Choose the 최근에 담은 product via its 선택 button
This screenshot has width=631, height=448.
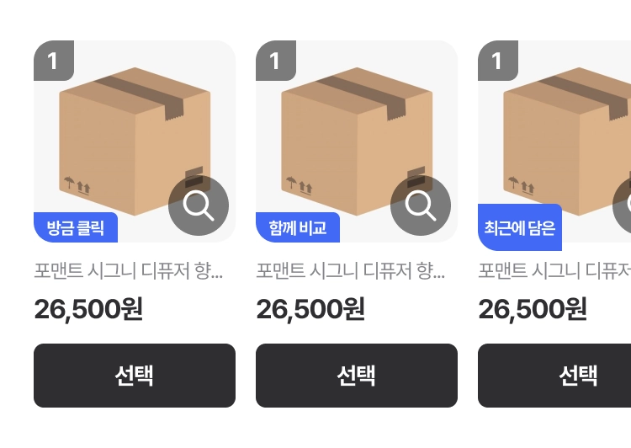click(x=554, y=376)
